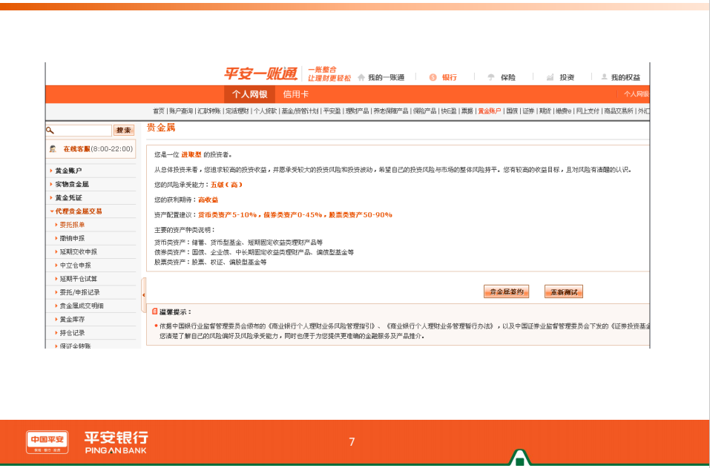The height and width of the screenshot is (468, 710).
Task: Select 黄金库存 in sidebar
Action: (72, 320)
